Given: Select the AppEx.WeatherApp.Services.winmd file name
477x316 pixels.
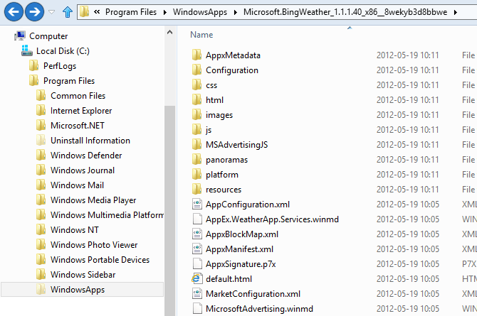Looking at the screenshot, I should pos(272,219).
